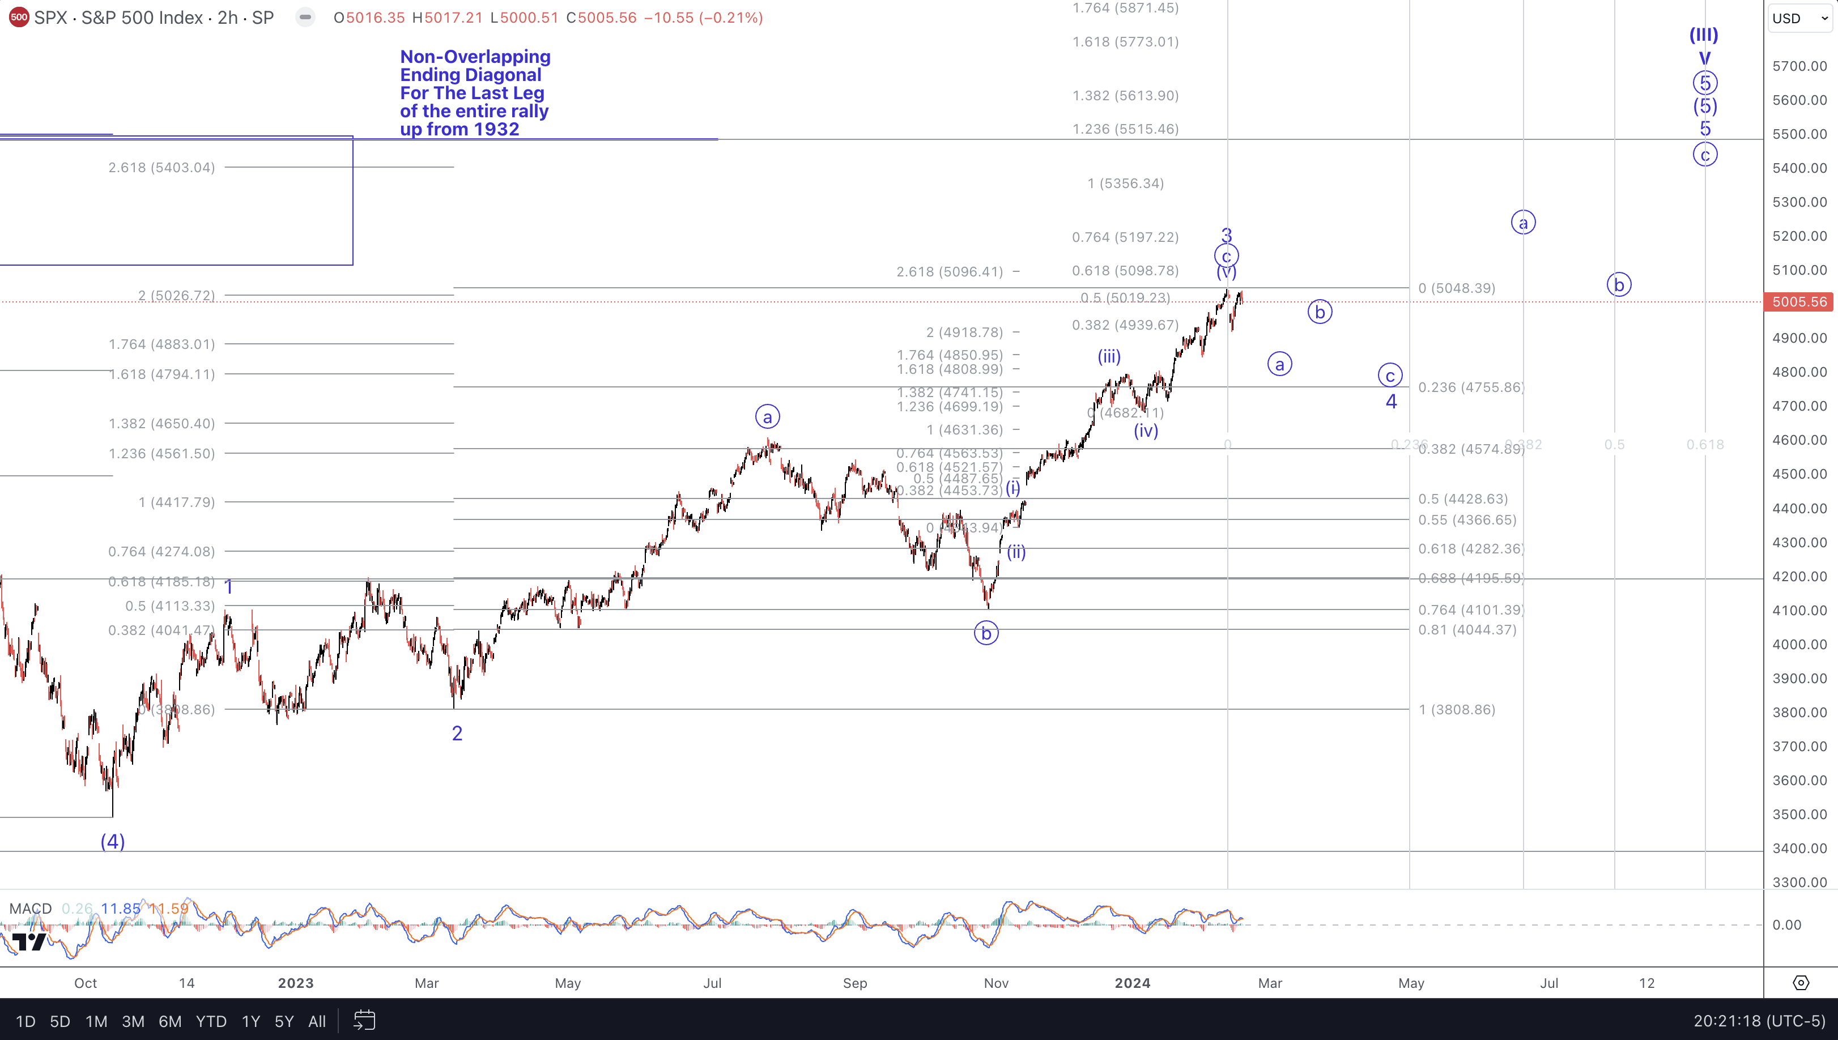Click the TradingView logo watermark

click(x=29, y=942)
